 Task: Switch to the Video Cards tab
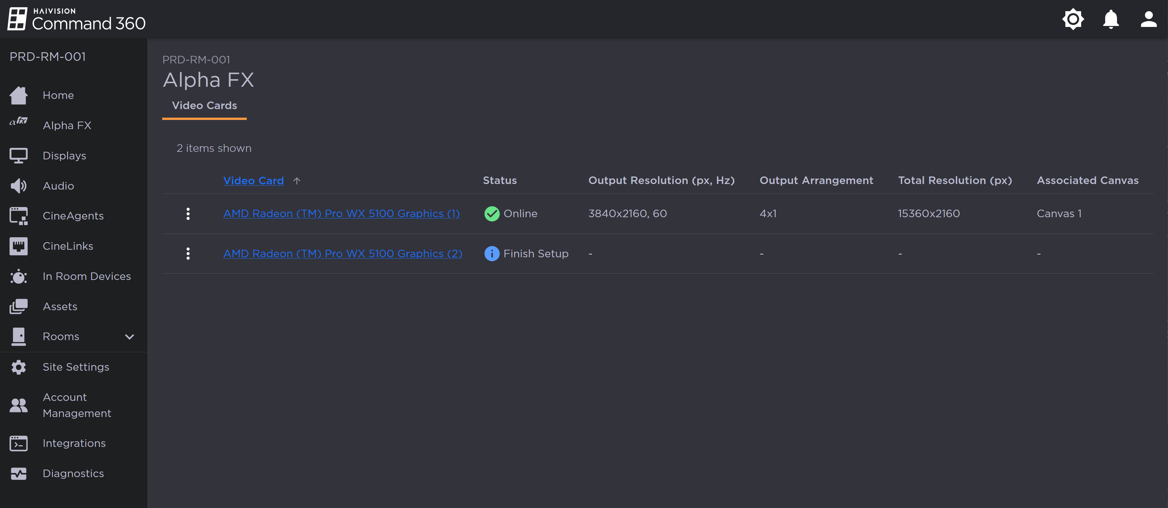[x=205, y=105]
